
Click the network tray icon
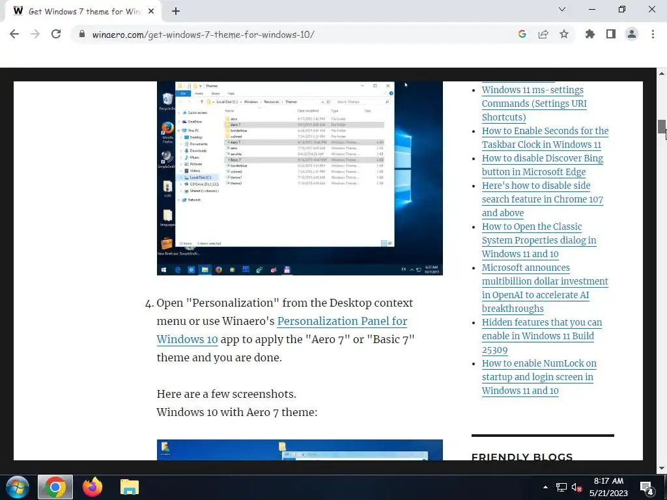561,487
